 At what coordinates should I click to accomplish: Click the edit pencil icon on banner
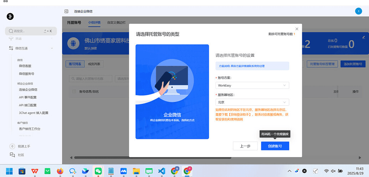click(364, 37)
